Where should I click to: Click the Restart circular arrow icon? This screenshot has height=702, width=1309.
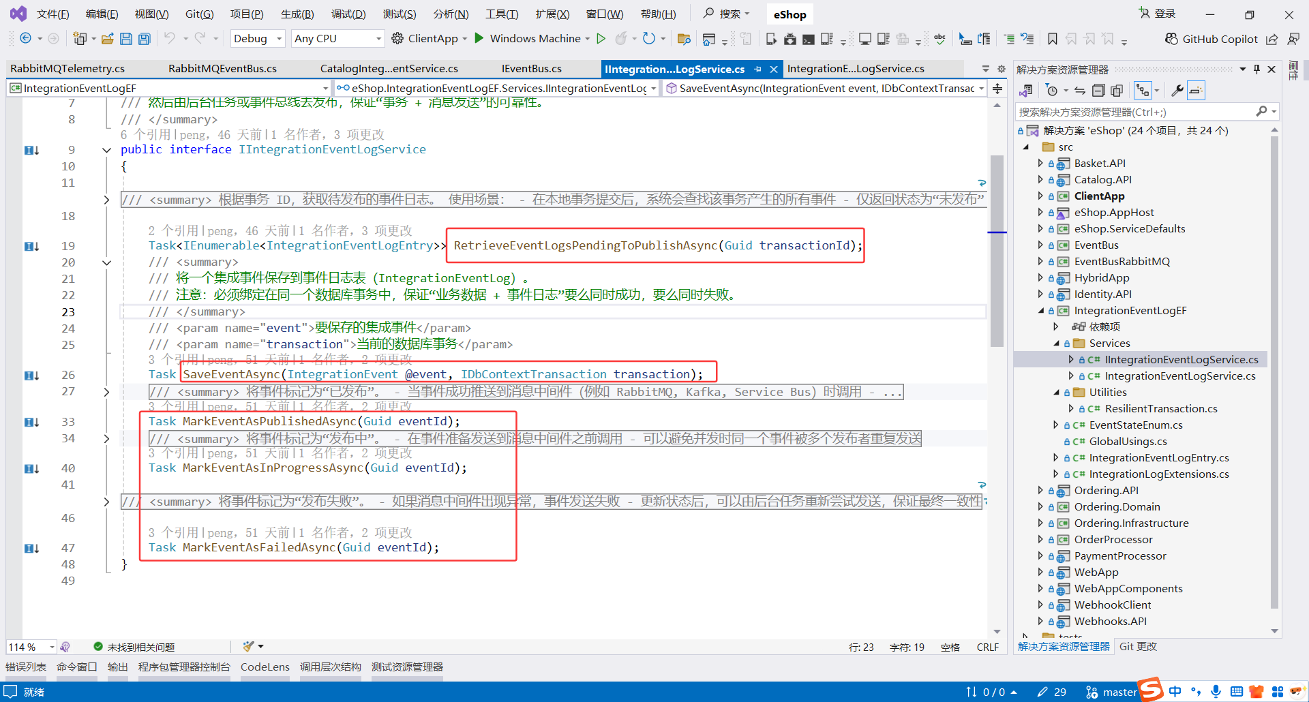649,38
